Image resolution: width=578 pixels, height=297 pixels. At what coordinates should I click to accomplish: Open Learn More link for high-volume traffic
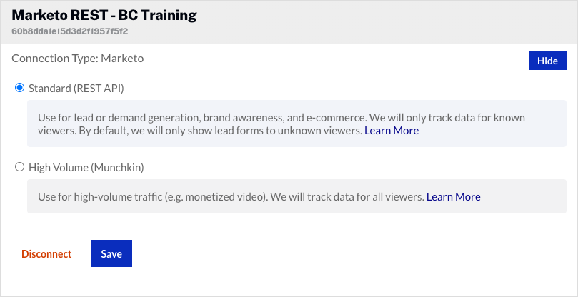pyautogui.click(x=453, y=196)
